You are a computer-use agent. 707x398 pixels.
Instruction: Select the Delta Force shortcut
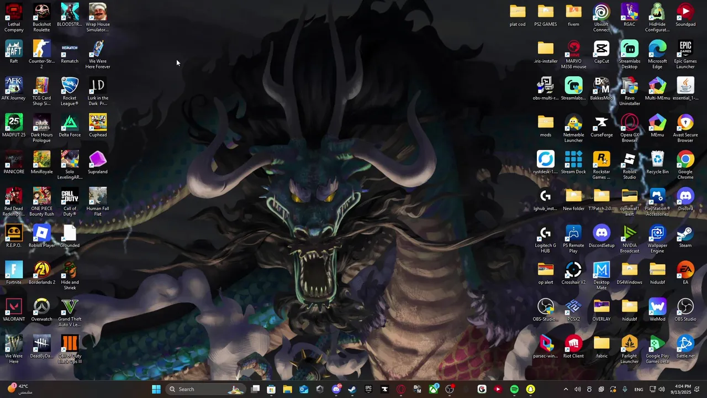coord(70,126)
